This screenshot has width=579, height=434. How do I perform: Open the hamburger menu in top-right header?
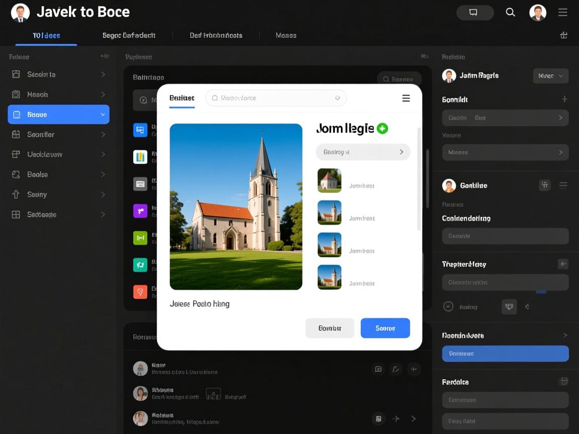pos(563,13)
